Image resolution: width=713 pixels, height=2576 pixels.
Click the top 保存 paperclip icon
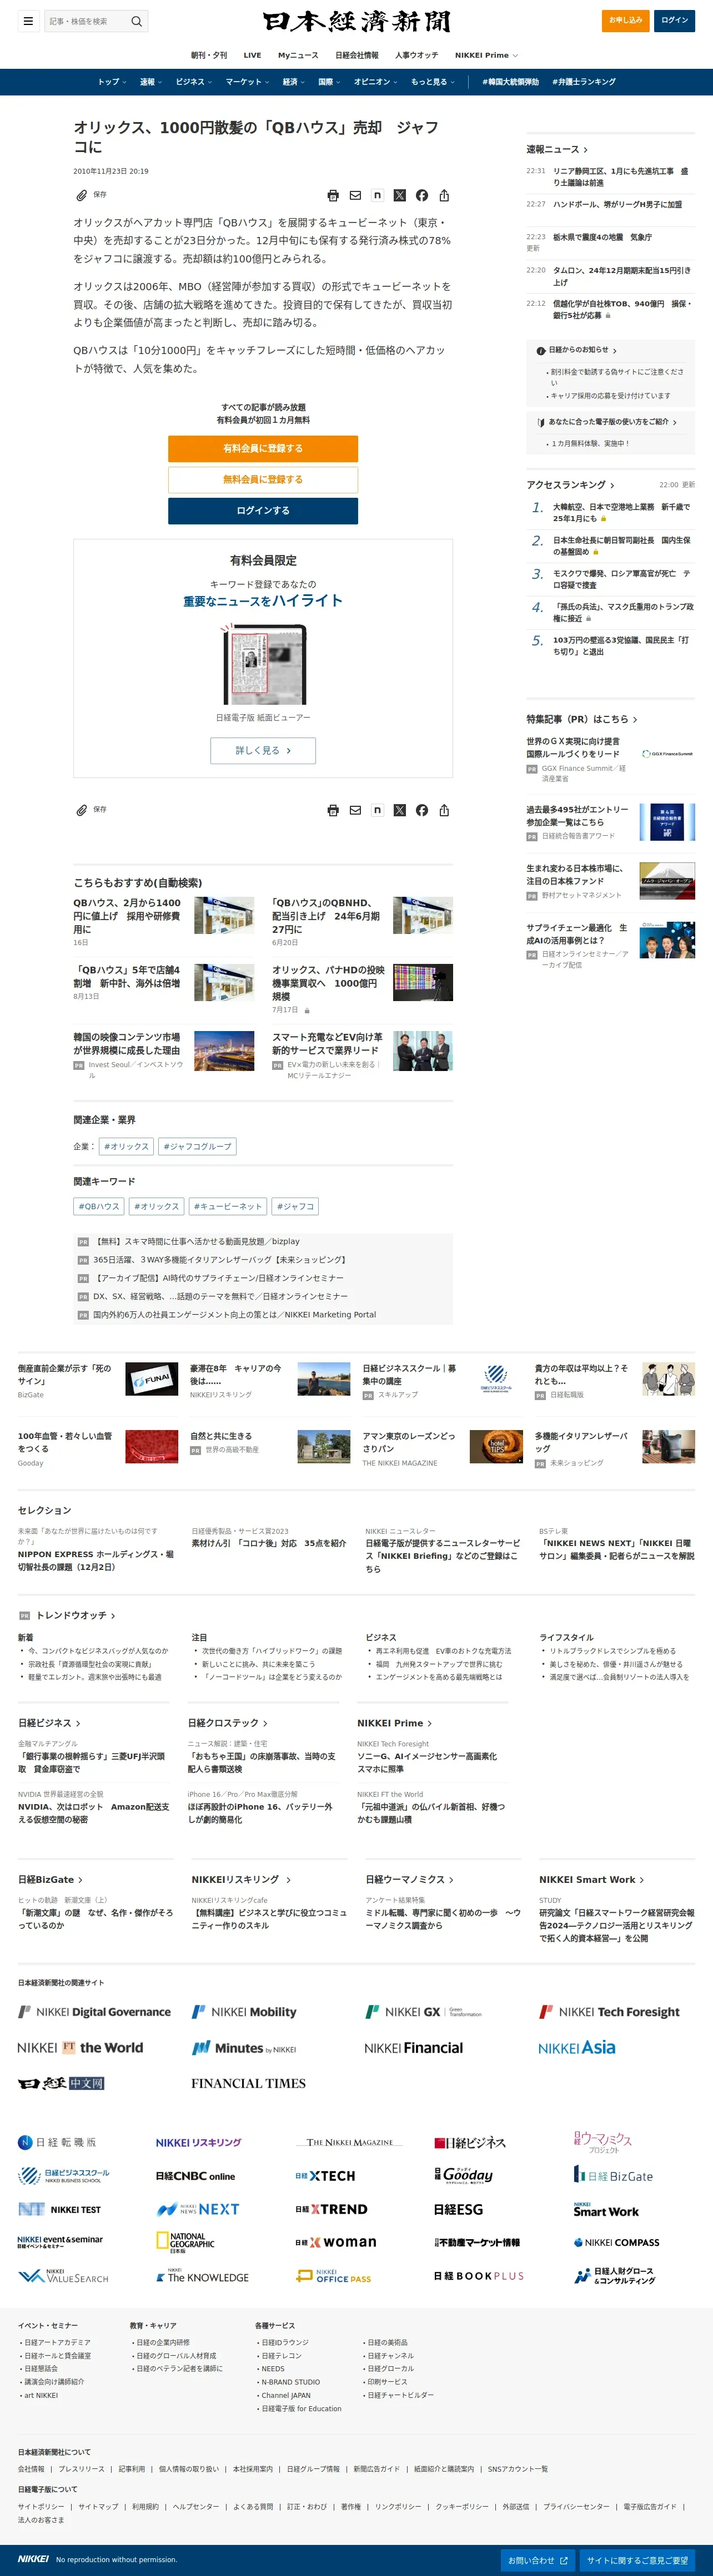(82, 195)
